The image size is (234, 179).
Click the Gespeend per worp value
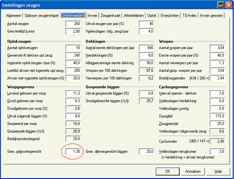click(x=73, y=124)
